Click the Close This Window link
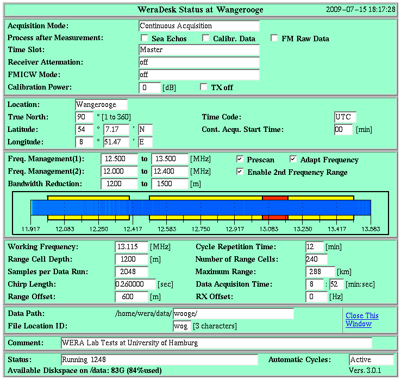 [362, 320]
